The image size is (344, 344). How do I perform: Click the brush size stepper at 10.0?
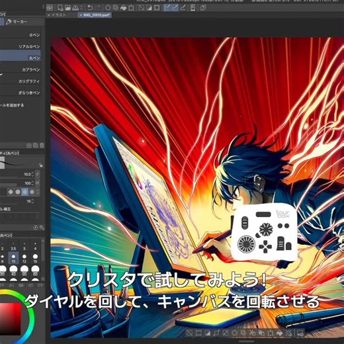(x=32, y=174)
